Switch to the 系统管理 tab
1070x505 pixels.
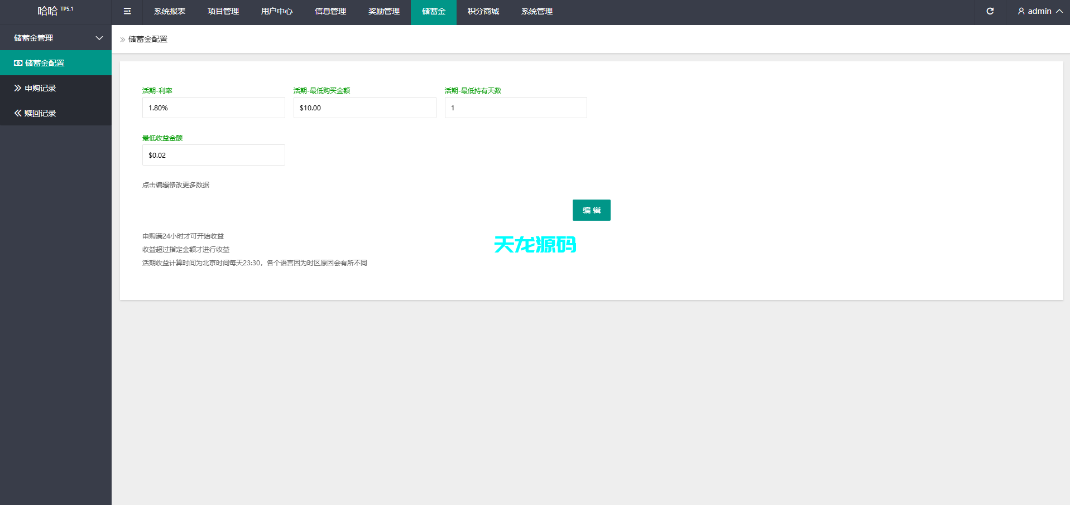pos(536,11)
